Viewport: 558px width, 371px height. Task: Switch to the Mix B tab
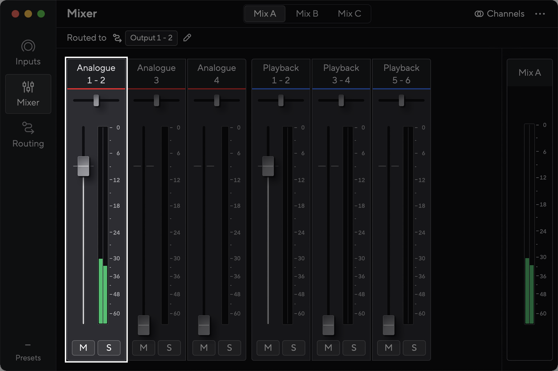(x=307, y=14)
